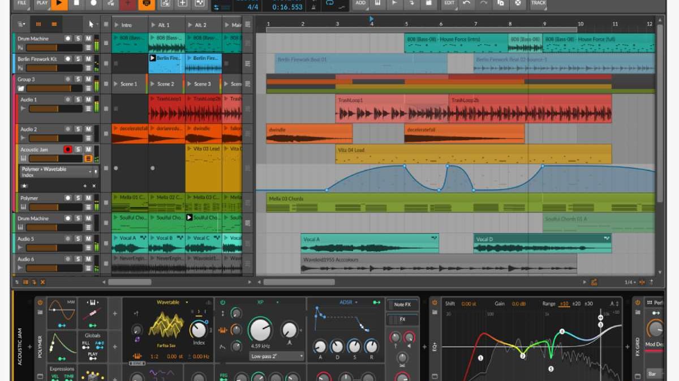Toggle the XP filter power button
The width and height of the screenshot is (679, 381).
pyautogui.click(x=222, y=303)
